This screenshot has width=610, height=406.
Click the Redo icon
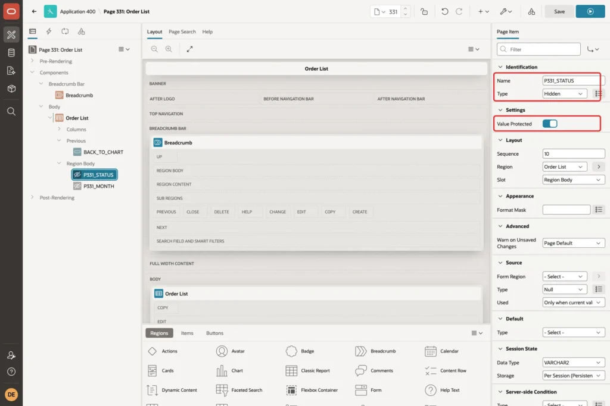[x=459, y=11]
